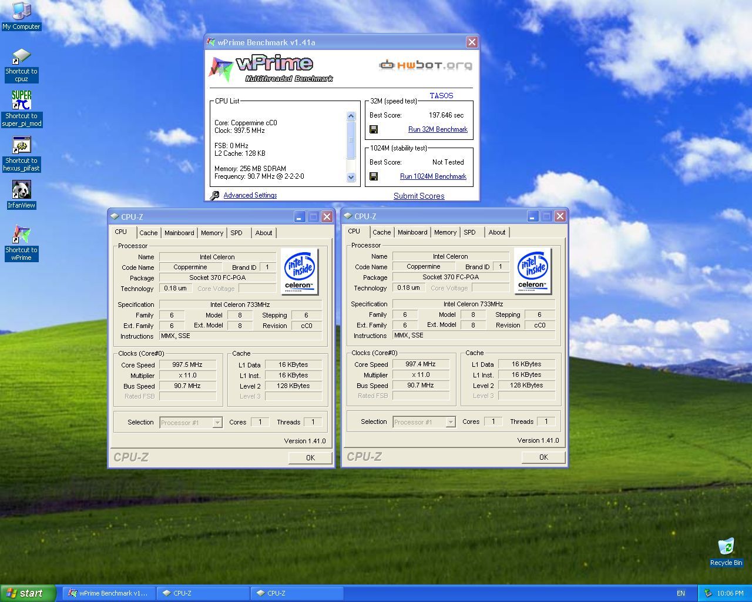Switch to Cache tab in right CPU-Z
The image size is (752, 602).
click(382, 232)
